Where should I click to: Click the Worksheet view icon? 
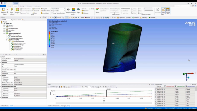point(158,10)
